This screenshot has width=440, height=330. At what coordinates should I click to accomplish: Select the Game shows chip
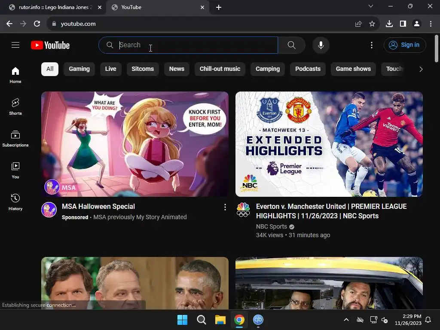pos(353,69)
